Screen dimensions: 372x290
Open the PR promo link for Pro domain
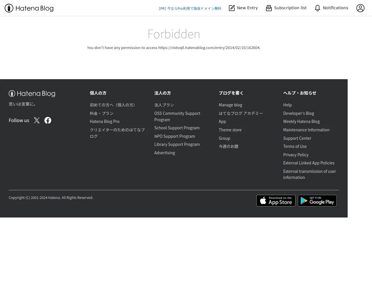coord(190,8)
